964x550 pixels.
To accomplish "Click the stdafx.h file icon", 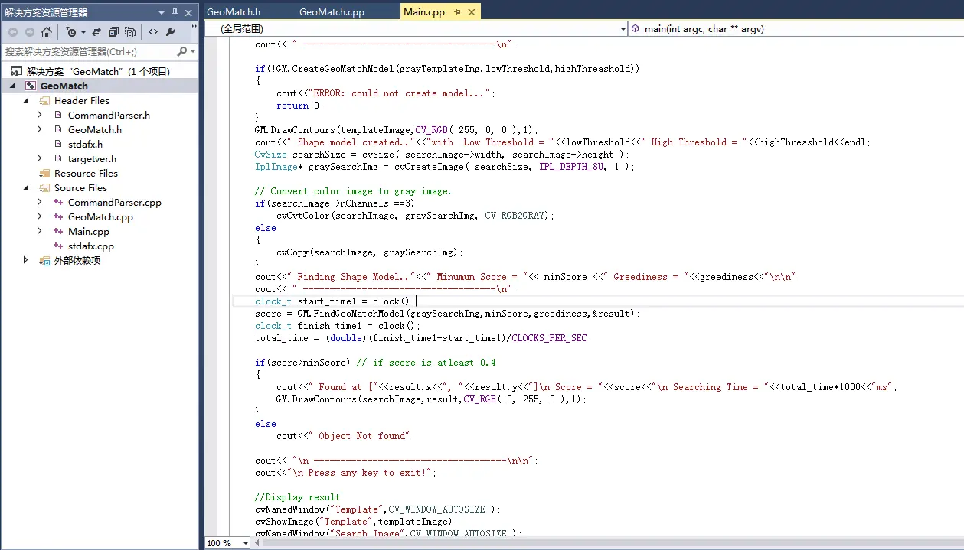I will 58,145.
